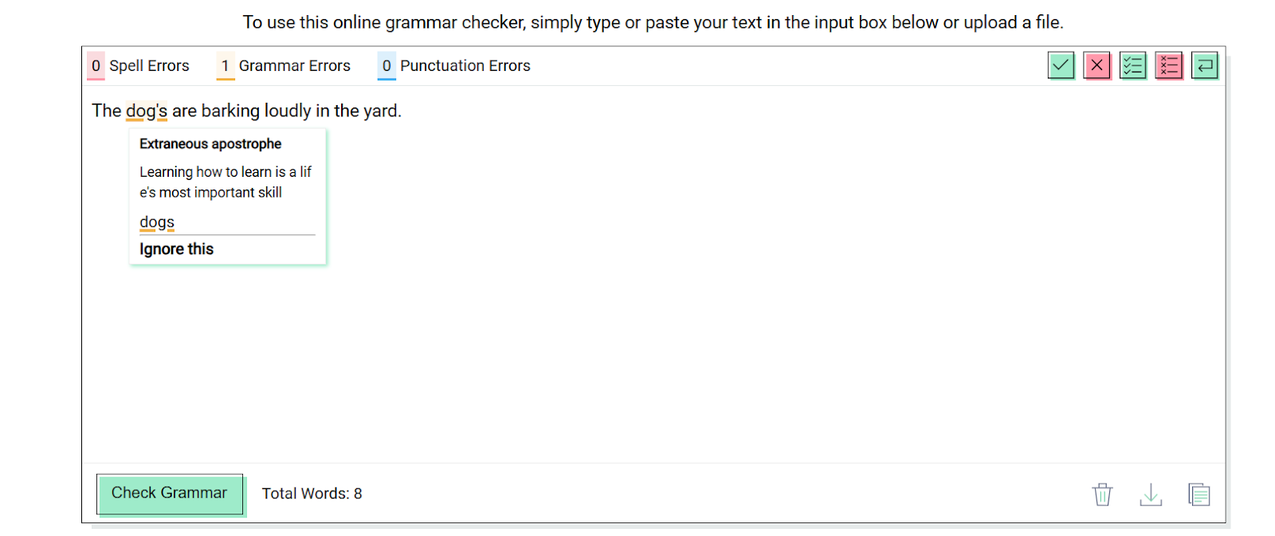Click the red reject-all list icon

coord(1169,65)
